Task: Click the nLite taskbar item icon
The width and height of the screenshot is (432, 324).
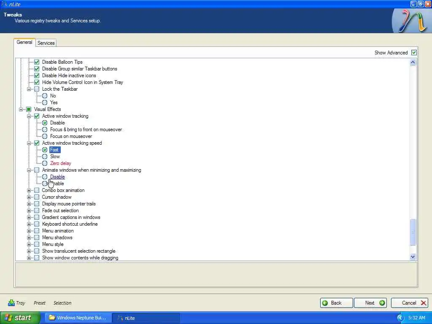Action: coord(120,318)
